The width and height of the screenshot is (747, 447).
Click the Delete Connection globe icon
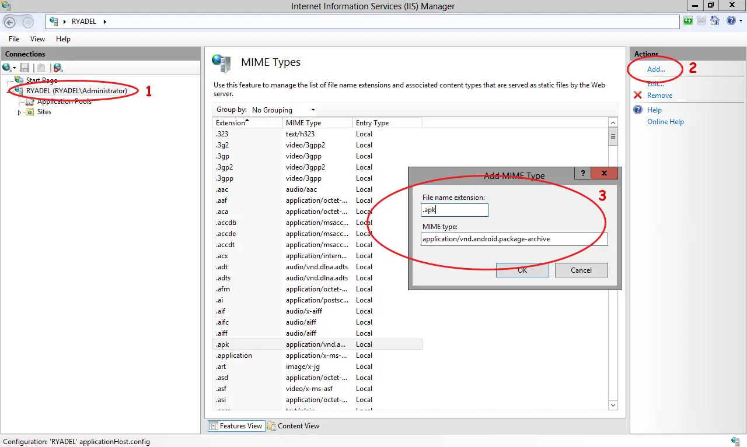pyautogui.click(x=58, y=68)
